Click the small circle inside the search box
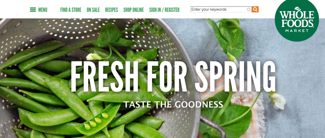 pos(249,9)
